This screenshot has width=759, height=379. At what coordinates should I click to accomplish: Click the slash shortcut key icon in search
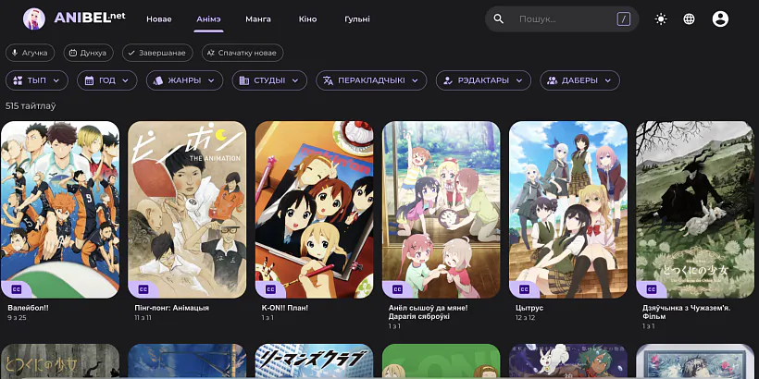pyautogui.click(x=624, y=18)
